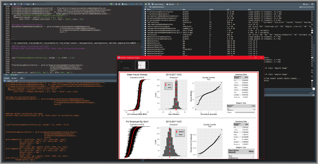Click the save document icon in editor toolbar
This screenshot has width=318, height=164.
[x=15, y=4]
